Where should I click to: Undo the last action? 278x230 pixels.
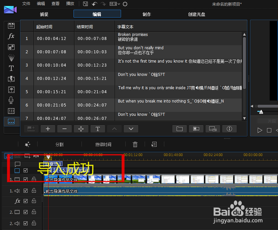click(x=94, y=4)
